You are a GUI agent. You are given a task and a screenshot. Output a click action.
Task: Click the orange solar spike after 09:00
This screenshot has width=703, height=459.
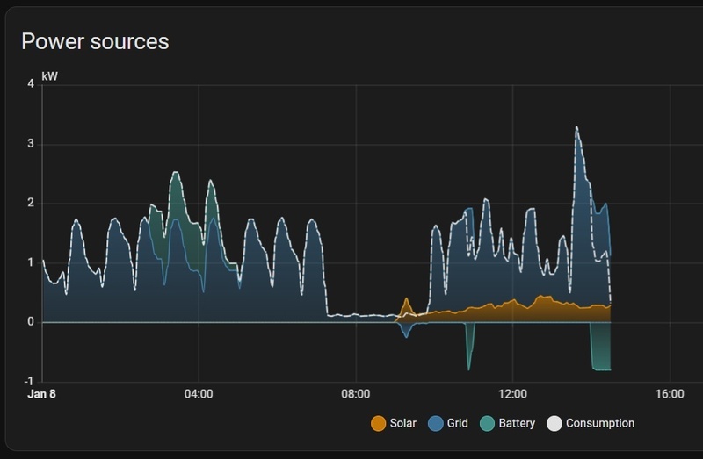406,305
